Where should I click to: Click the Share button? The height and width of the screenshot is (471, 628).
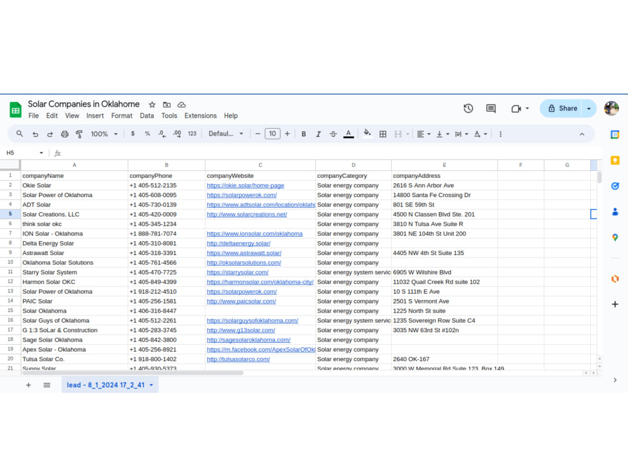pyautogui.click(x=561, y=109)
